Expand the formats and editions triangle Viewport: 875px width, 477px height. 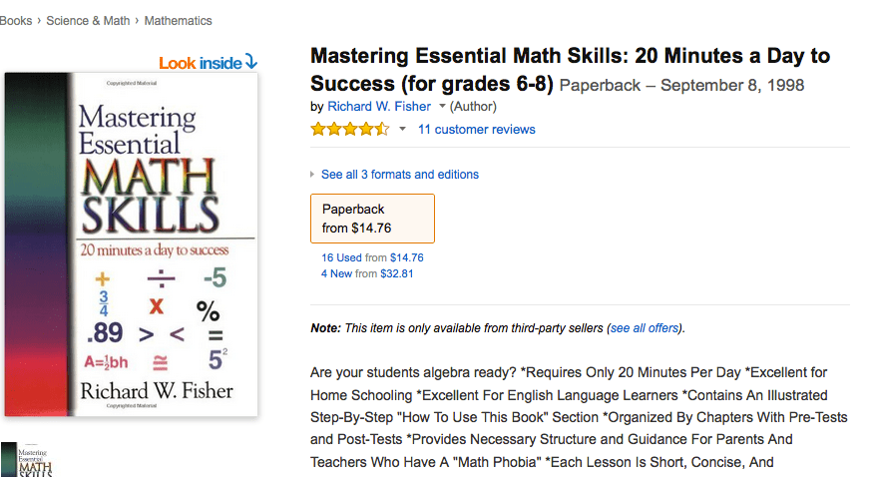tap(313, 175)
